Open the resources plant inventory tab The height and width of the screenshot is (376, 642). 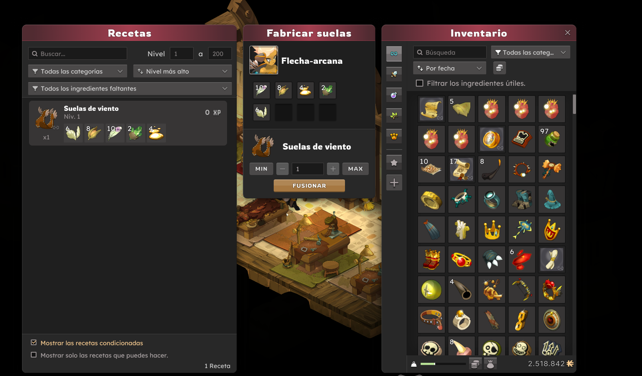394,116
